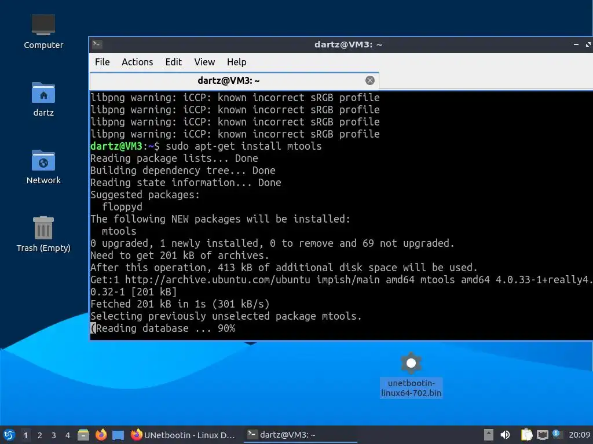Screen dimensions: 593x444
Task: Select the Network desktop icon
Action: [43, 167]
